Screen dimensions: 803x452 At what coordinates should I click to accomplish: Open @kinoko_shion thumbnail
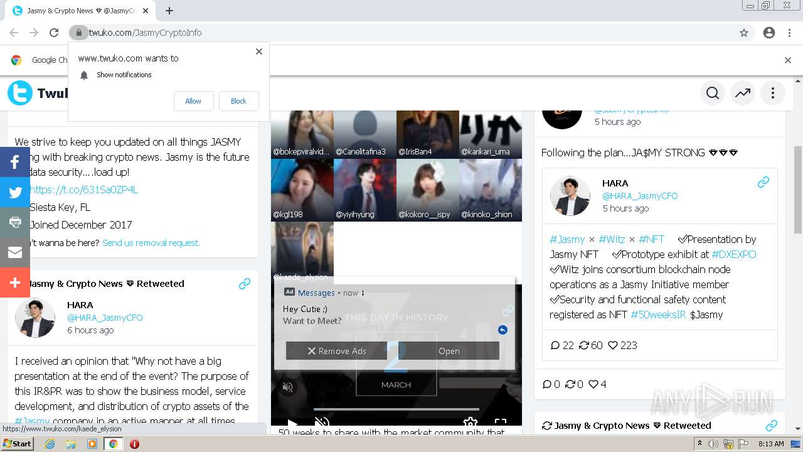(x=491, y=190)
